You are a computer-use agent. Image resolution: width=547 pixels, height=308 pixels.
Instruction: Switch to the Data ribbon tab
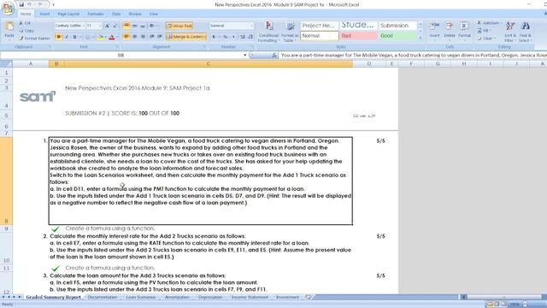pyautogui.click(x=116, y=14)
